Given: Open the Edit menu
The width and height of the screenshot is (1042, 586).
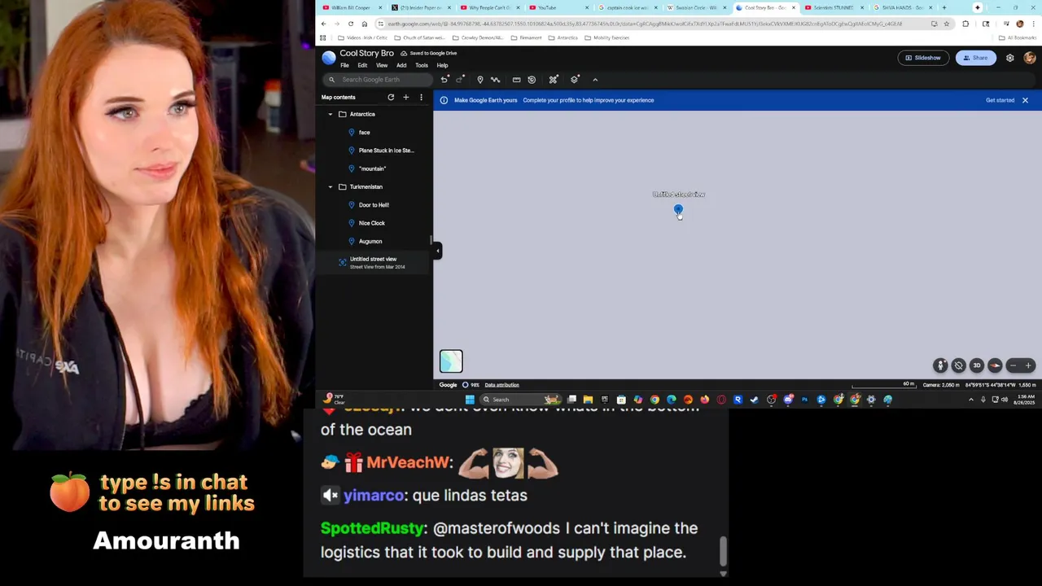Looking at the screenshot, I should coord(362,65).
